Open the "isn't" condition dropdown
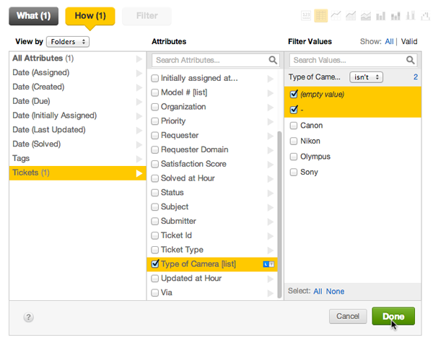Image resolution: width=433 pixels, height=345 pixels. coord(366,77)
